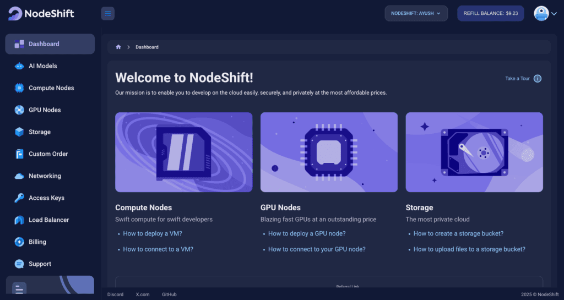Click 'Swift compute for swift developers' text
564x300 pixels.
tap(164, 220)
